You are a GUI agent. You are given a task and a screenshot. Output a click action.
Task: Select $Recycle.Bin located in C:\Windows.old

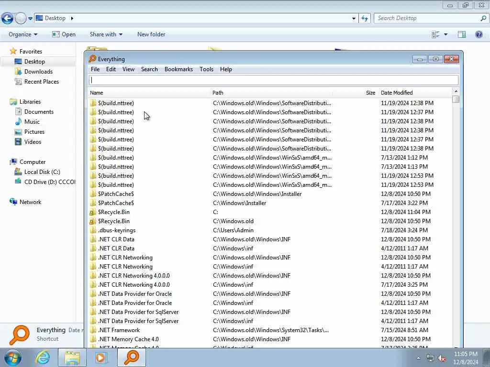[x=270, y=221]
